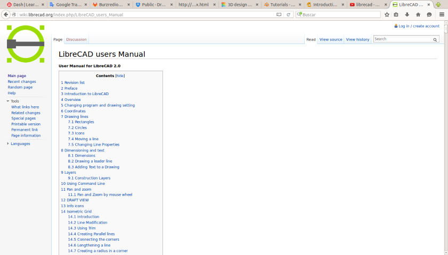Open Recent changes in sidebar
The width and height of the screenshot is (448, 255).
[22, 81]
